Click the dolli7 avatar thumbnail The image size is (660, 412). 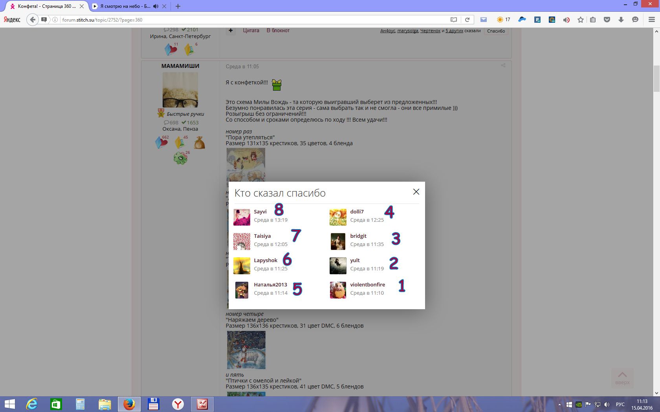click(x=337, y=217)
